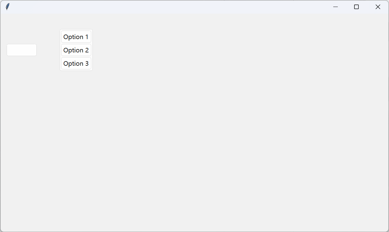Activate the Option 3 entry
Screen dimensions: 389x232
(x=76, y=63)
